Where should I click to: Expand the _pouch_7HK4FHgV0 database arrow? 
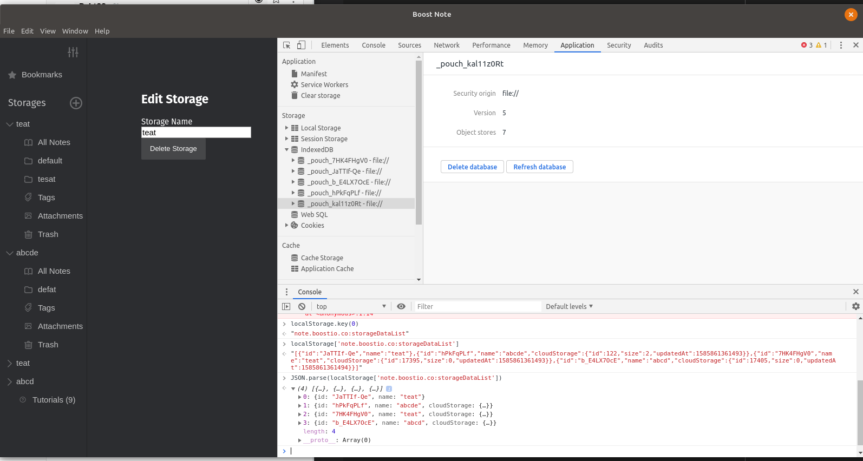pyautogui.click(x=293, y=160)
